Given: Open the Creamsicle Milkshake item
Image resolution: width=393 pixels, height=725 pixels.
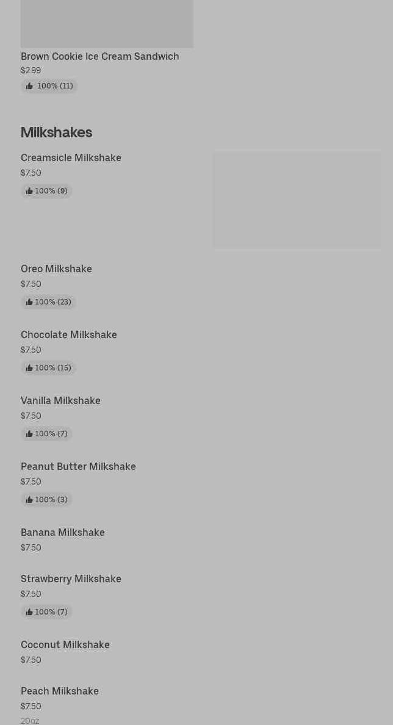Looking at the screenshot, I should [x=71, y=157].
